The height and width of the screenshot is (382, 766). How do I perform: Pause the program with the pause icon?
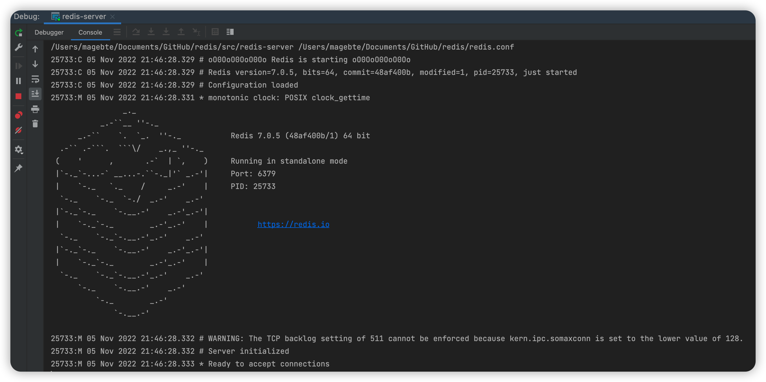[19, 81]
